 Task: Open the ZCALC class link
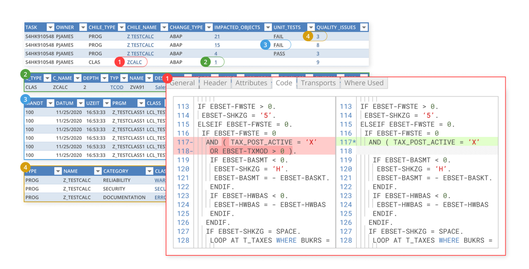tap(134, 62)
